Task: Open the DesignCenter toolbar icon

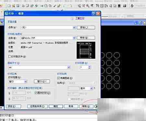Action: (102, 6)
